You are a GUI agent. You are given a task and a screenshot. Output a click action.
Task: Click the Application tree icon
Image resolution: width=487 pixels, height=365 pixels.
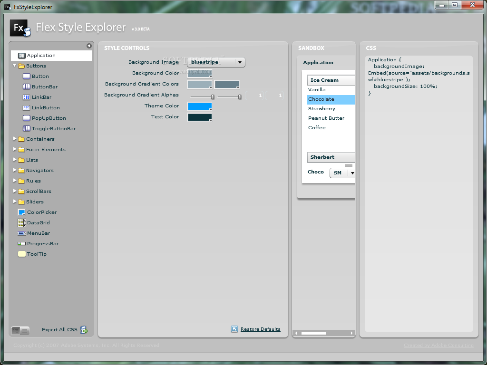(22, 56)
